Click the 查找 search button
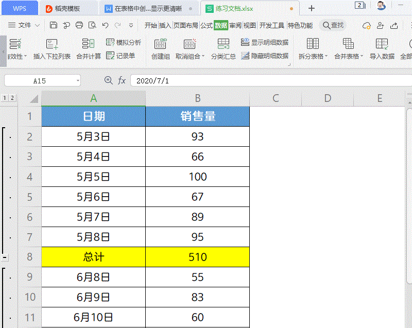Viewport: 412px width, 328px height. [x=333, y=25]
